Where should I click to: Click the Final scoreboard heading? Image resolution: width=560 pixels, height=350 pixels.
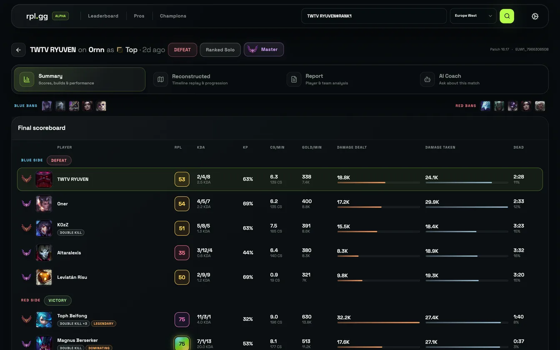tap(42, 128)
